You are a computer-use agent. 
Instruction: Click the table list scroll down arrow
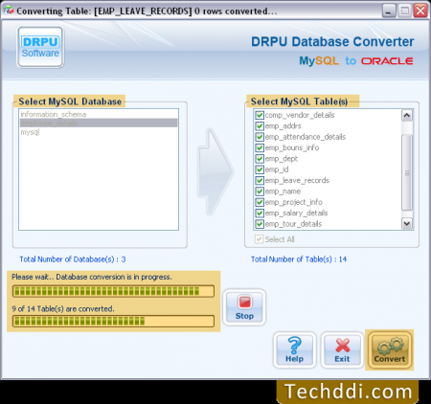[407, 223]
